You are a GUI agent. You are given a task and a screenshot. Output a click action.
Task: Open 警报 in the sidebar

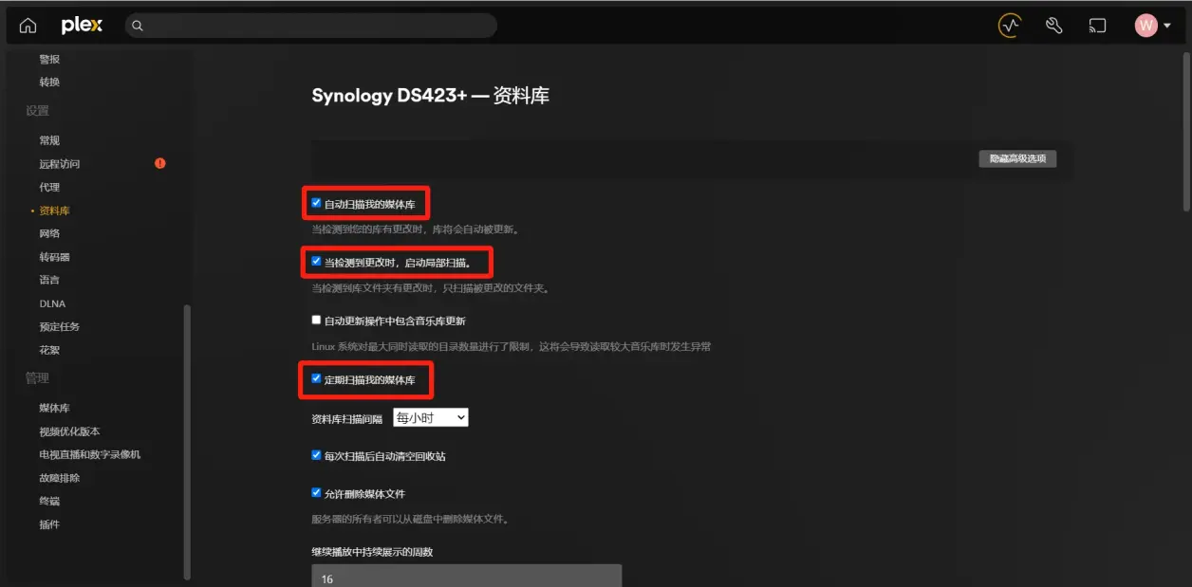tap(49, 59)
